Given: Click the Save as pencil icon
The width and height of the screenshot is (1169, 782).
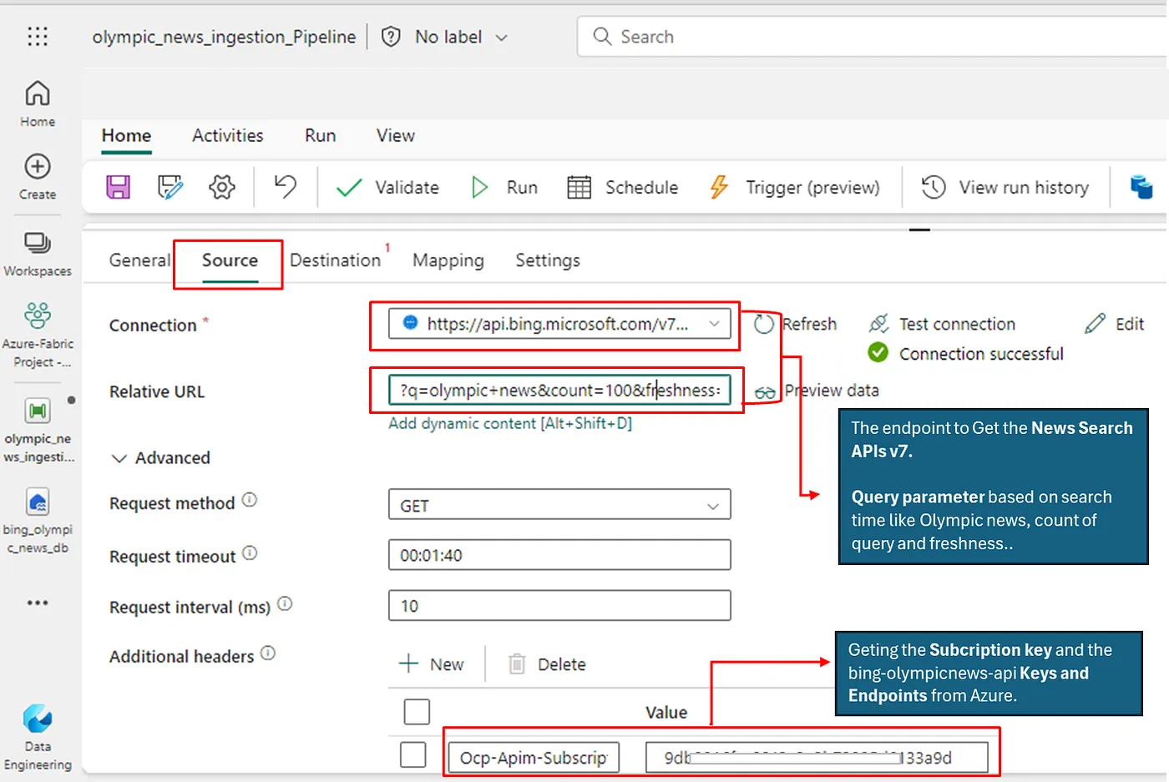Looking at the screenshot, I should point(170,187).
